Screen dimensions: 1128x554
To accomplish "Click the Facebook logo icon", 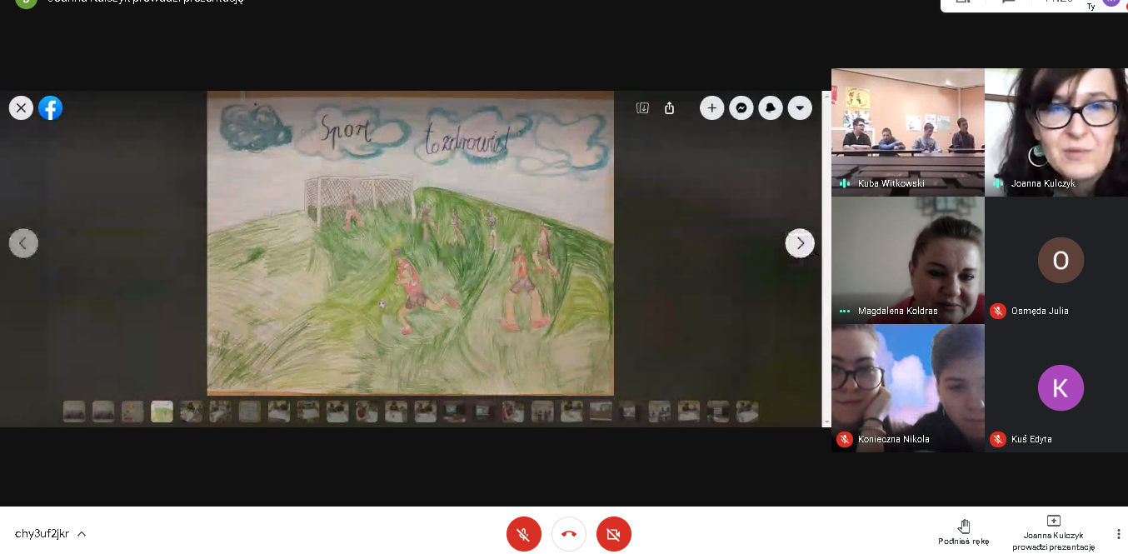I will point(51,107).
